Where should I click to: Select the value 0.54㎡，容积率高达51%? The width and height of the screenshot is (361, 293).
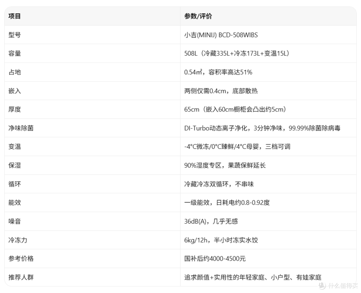218,72
